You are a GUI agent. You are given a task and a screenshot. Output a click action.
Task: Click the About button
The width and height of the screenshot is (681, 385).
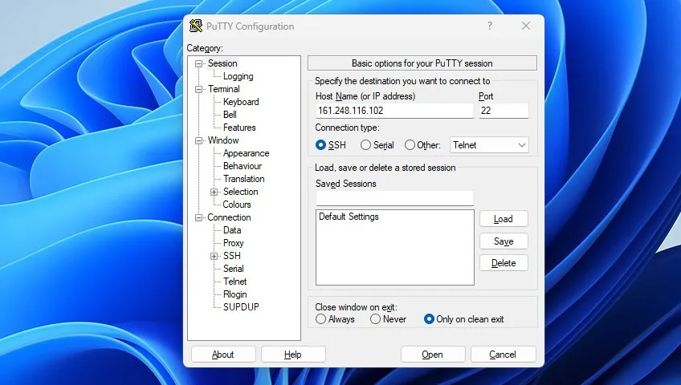point(223,355)
